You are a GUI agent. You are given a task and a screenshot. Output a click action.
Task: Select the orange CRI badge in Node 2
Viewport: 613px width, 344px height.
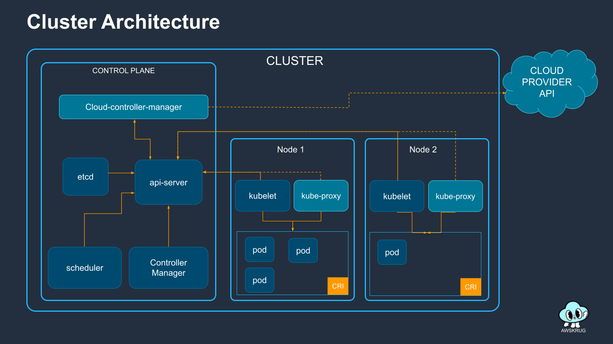[471, 287]
